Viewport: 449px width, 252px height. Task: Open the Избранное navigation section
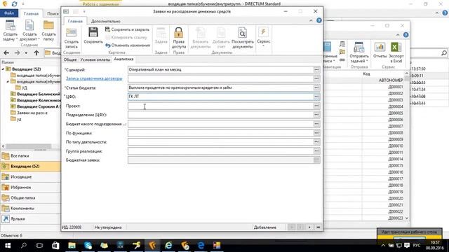(30, 188)
